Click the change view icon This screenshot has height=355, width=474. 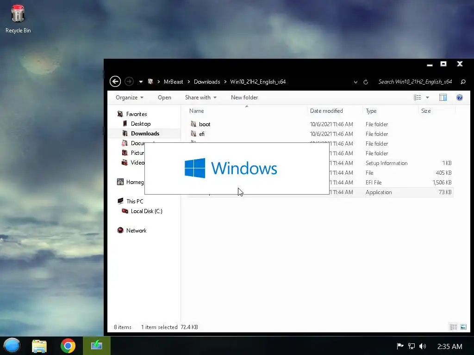[417, 98]
